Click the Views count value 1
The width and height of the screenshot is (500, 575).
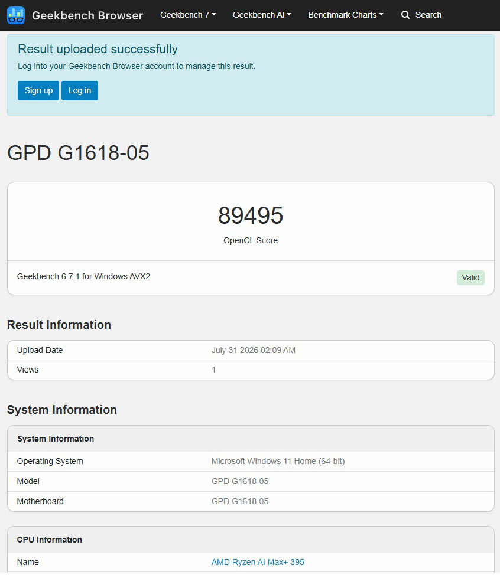[214, 370]
